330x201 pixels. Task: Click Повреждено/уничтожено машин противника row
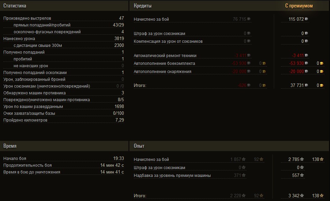click(x=64, y=100)
